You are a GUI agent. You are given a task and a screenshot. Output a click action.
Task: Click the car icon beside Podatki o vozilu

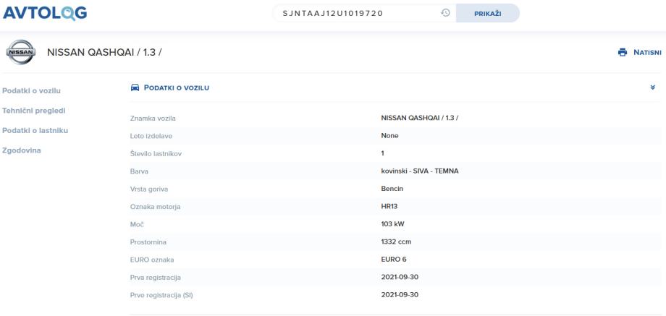point(135,87)
